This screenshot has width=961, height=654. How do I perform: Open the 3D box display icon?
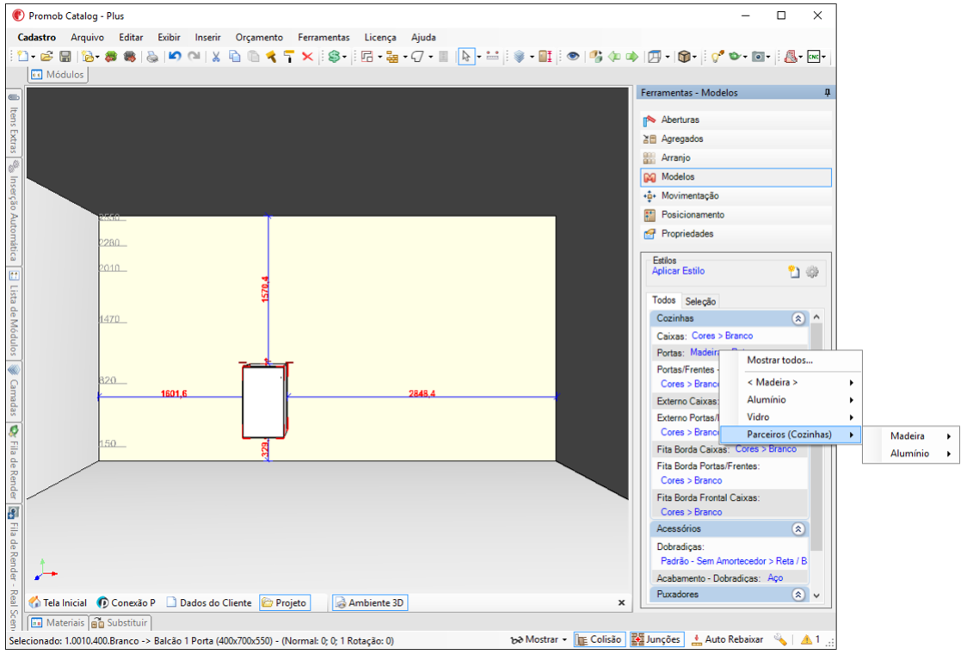[684, 57]
